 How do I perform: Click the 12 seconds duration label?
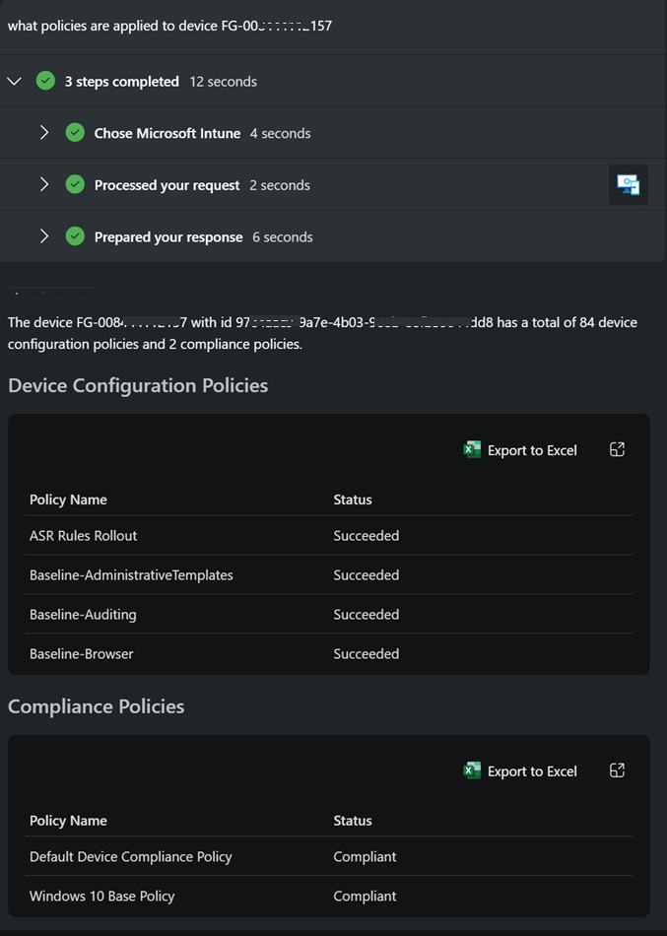pos(224,81)
